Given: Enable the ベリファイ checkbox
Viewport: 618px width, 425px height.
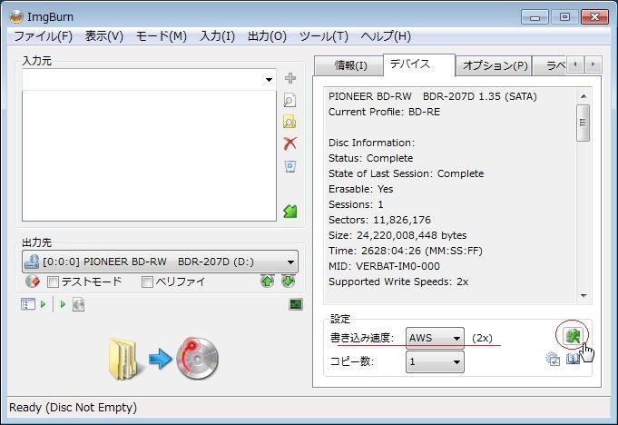Looking at the screenshot, I should click(x=147, y=282).
